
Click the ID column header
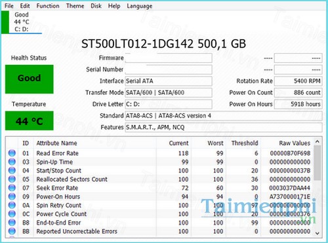tap(26, 143)
